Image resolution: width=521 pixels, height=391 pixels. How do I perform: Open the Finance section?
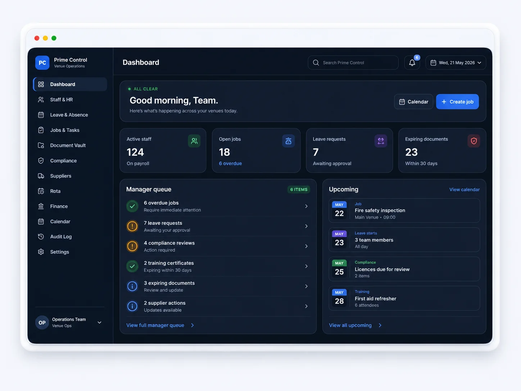tap(70, 206)
